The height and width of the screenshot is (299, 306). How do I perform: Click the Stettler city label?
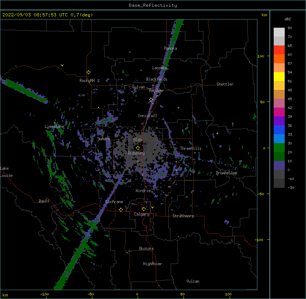225,84
